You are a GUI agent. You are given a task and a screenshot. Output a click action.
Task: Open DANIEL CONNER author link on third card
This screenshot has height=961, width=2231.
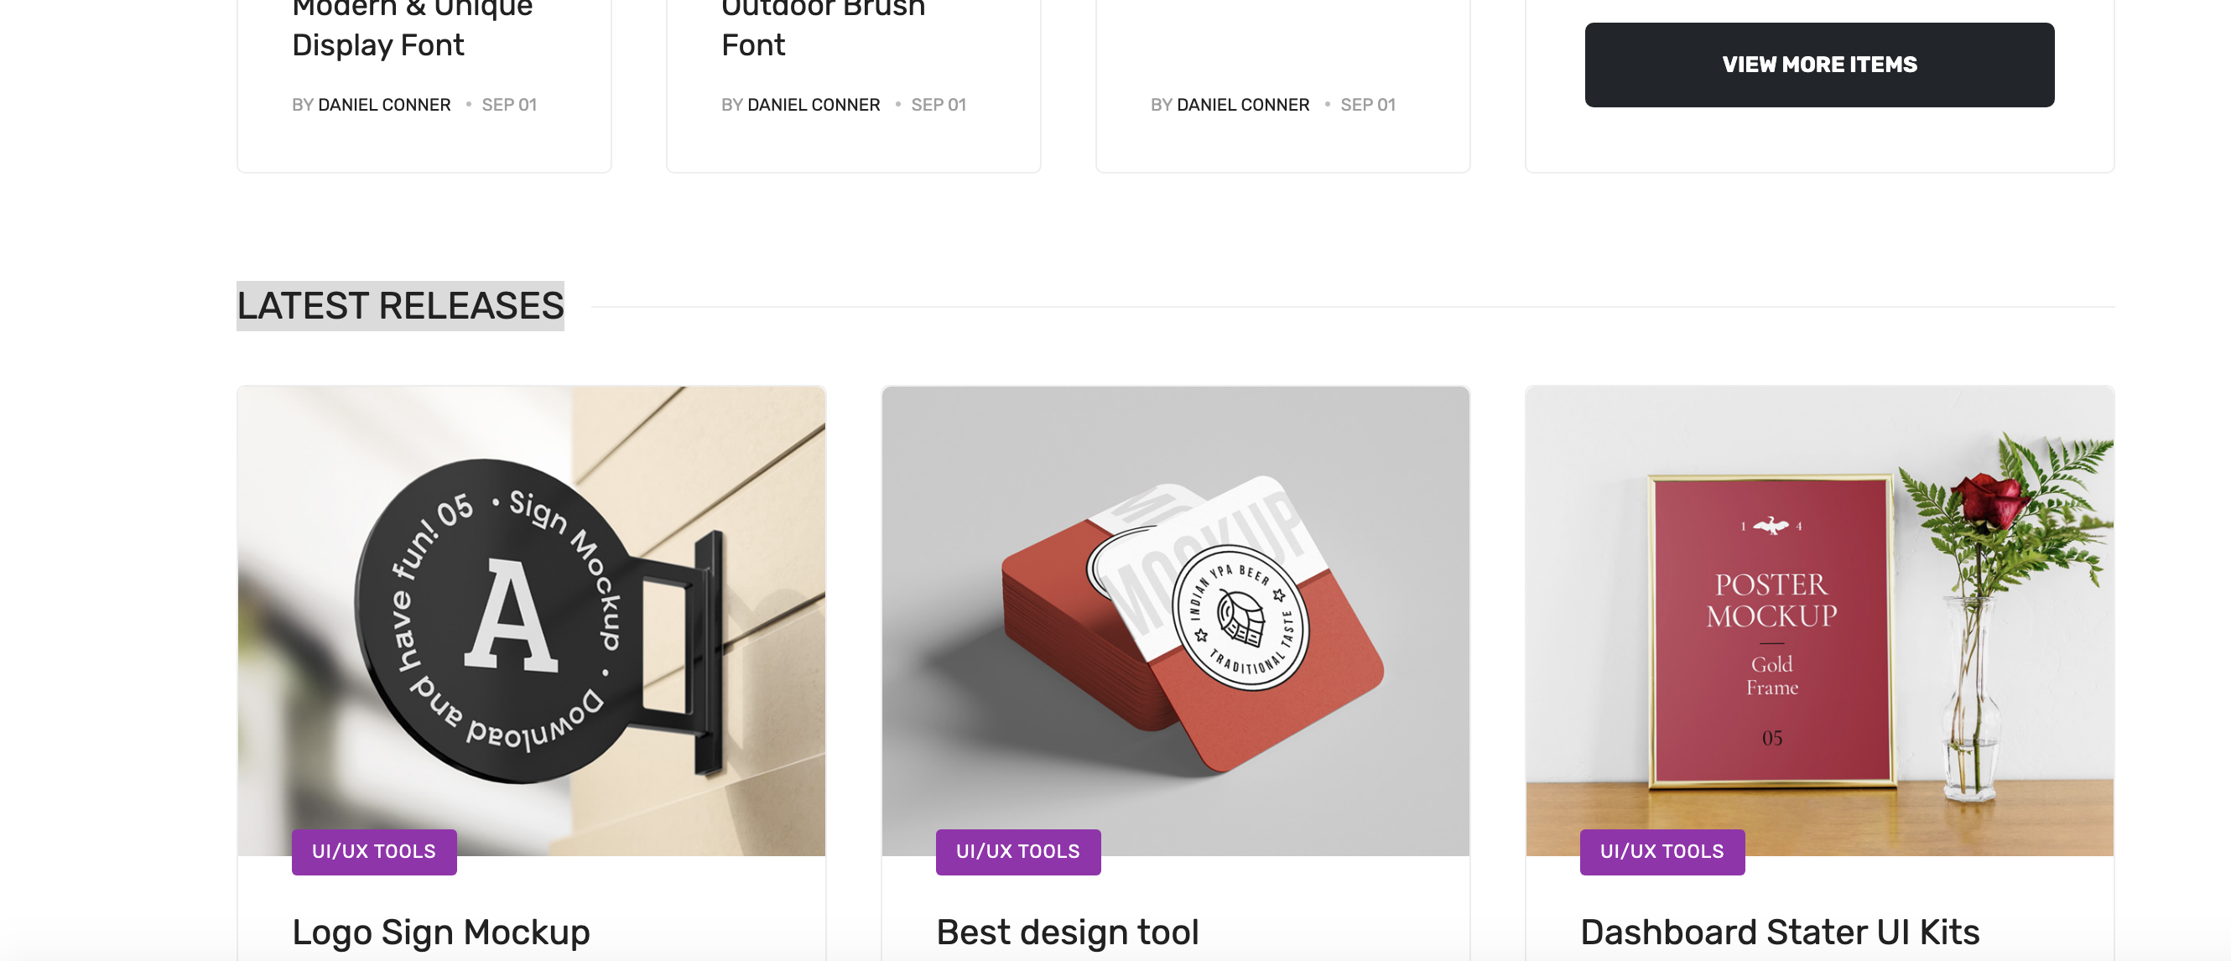[1243, 105]
